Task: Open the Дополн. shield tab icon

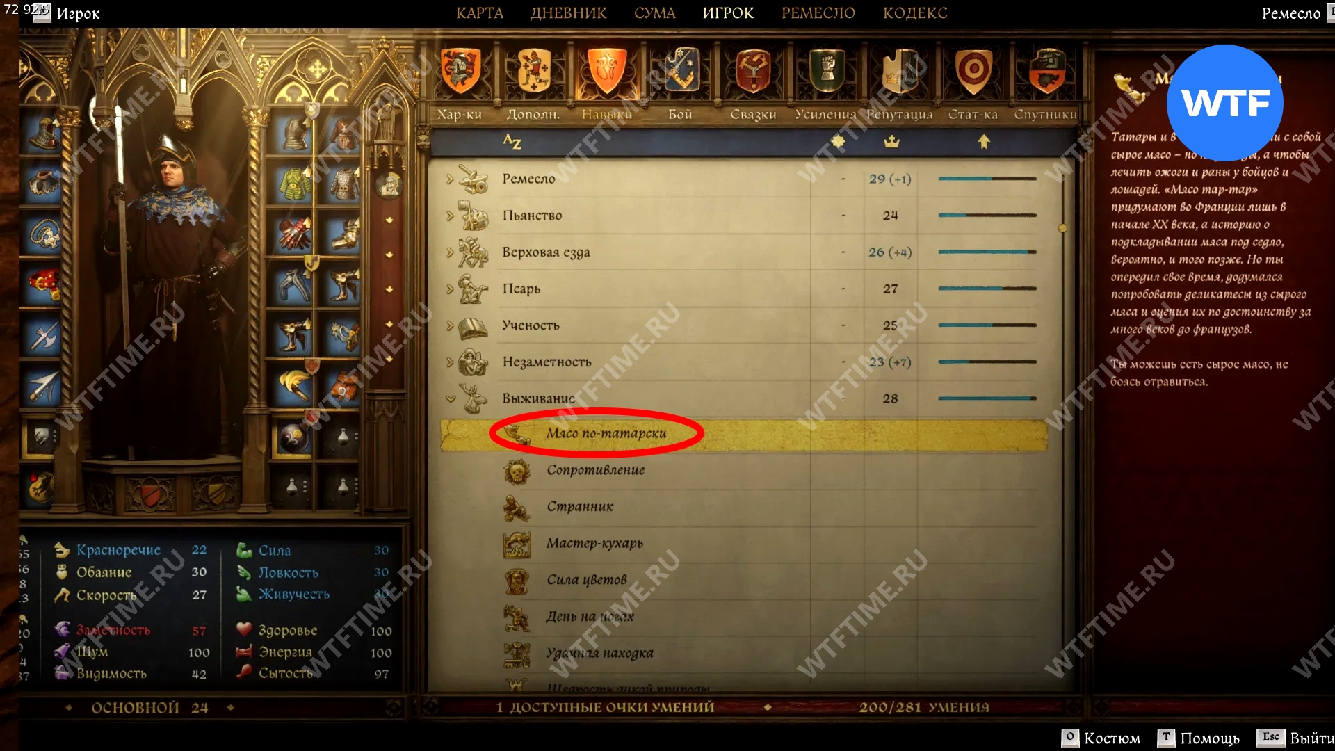Action: (533, 72)
